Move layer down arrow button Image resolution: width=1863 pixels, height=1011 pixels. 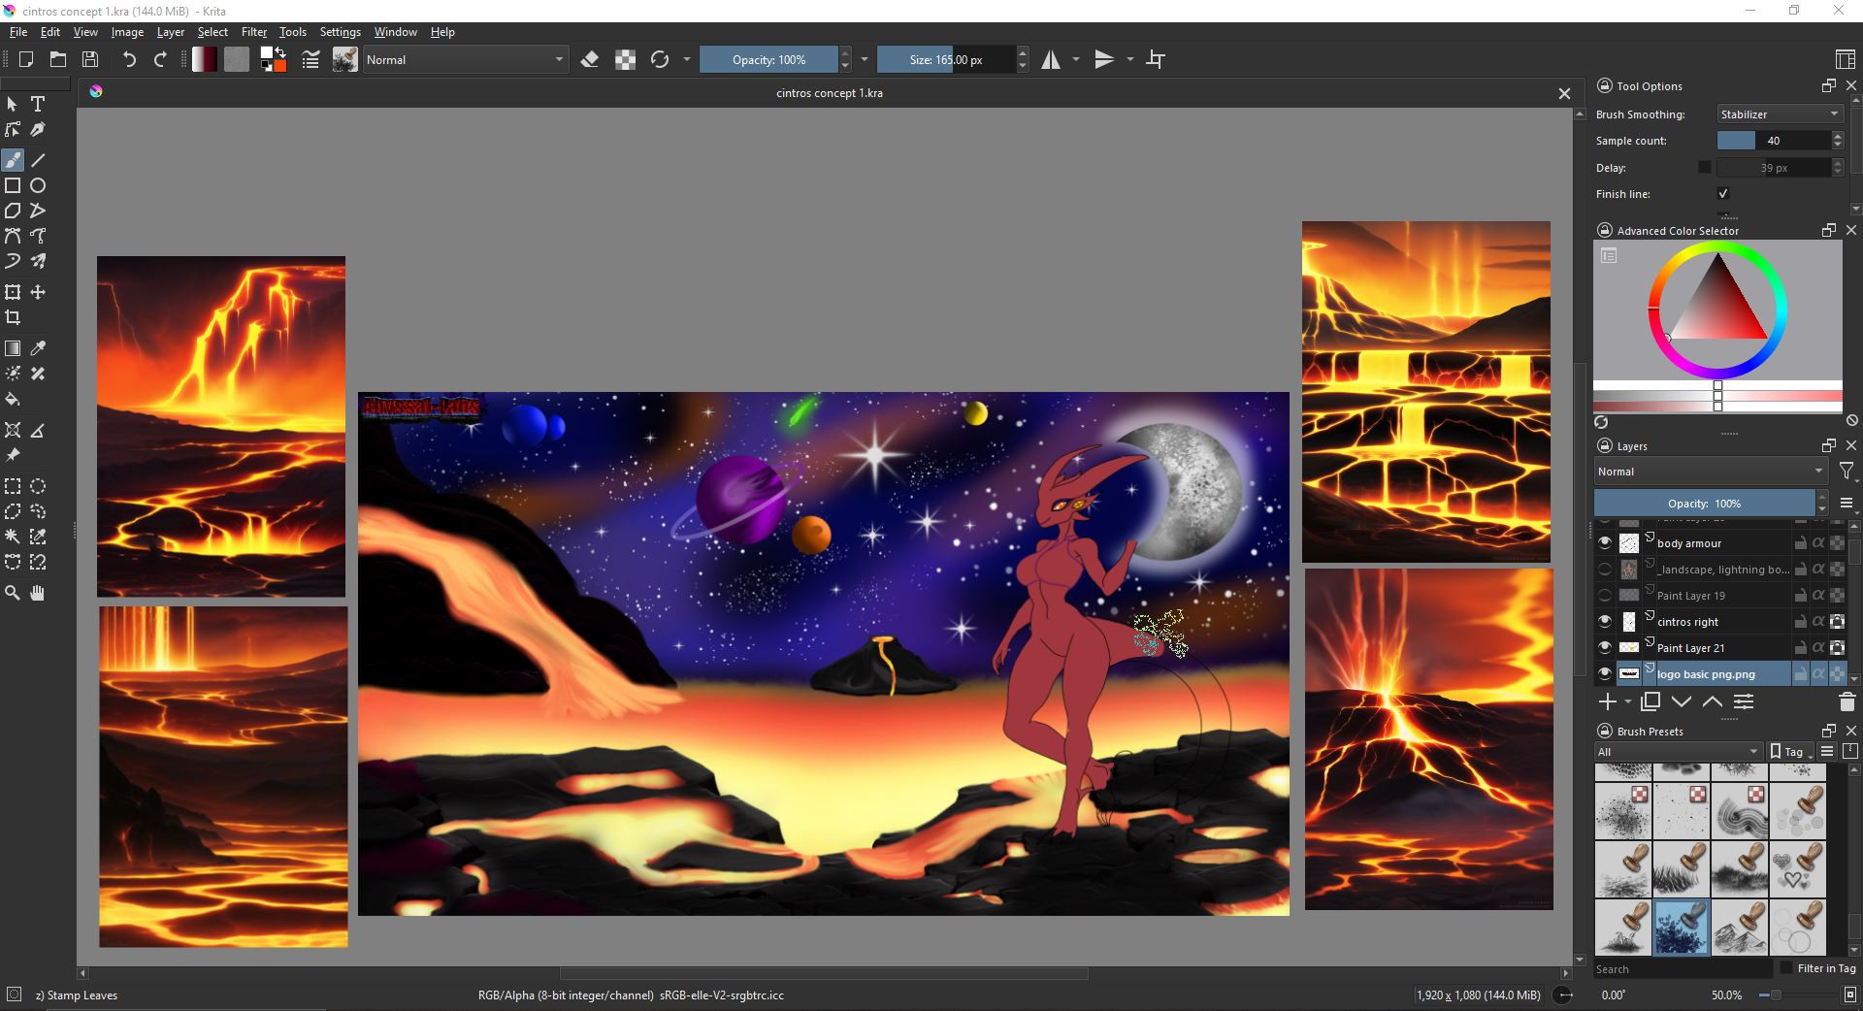click(x=1682, y=701)
